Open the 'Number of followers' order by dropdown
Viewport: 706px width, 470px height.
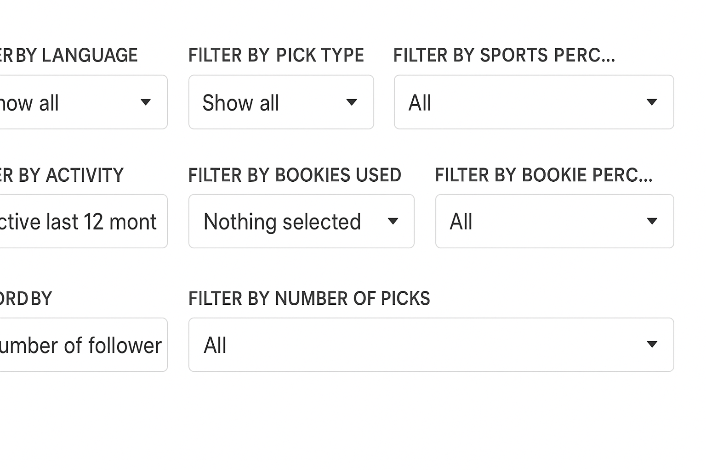click(x=83, y=345)
